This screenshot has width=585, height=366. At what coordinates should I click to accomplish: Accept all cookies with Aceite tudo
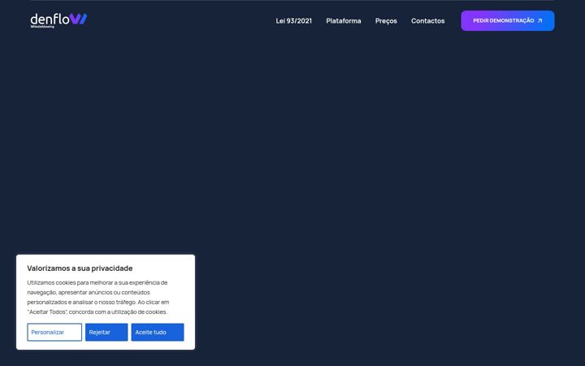[158, 332]
